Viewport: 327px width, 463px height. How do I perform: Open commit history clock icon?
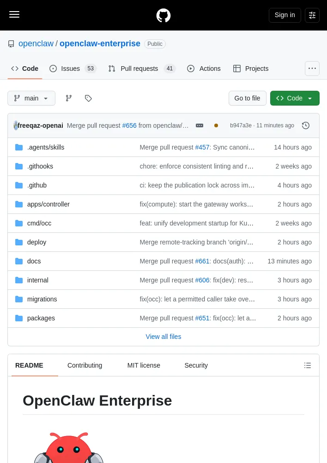pos(305,125)
